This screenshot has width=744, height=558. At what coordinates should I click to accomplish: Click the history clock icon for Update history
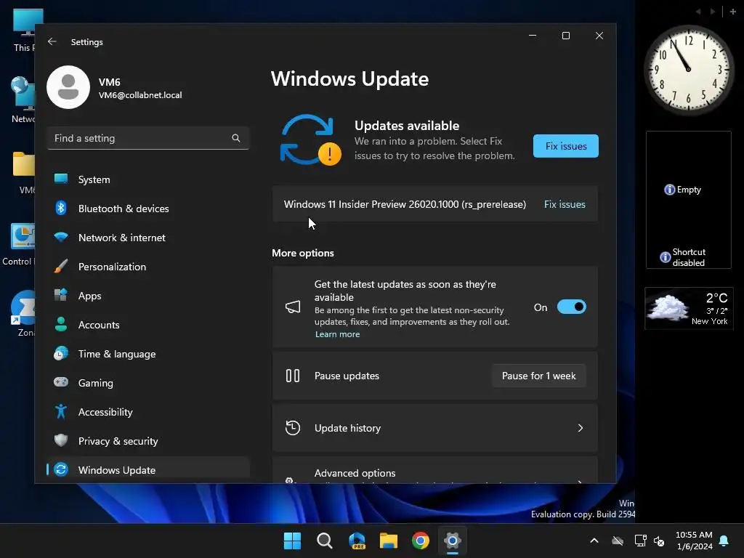293,428
